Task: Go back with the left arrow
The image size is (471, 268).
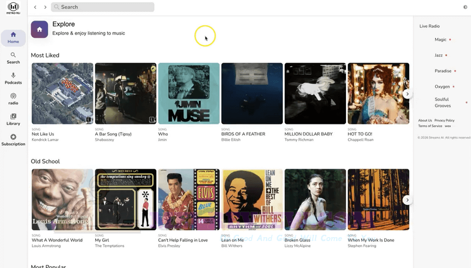Action: (x=35, y=7)
